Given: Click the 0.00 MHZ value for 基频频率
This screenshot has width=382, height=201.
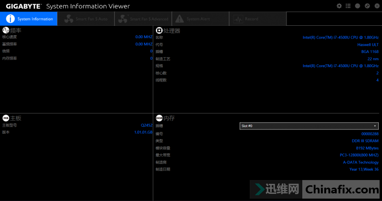Looking at the screenshot, I should pos(144,44).
